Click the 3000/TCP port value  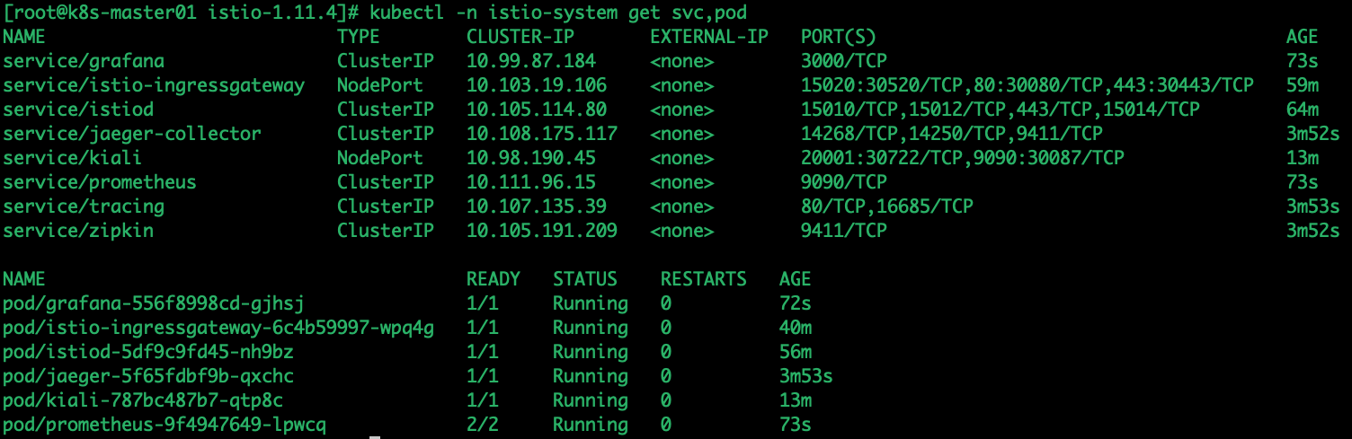point(844,61)
